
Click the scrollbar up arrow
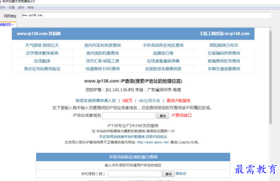pyautogui.click(x=271, y=29)
